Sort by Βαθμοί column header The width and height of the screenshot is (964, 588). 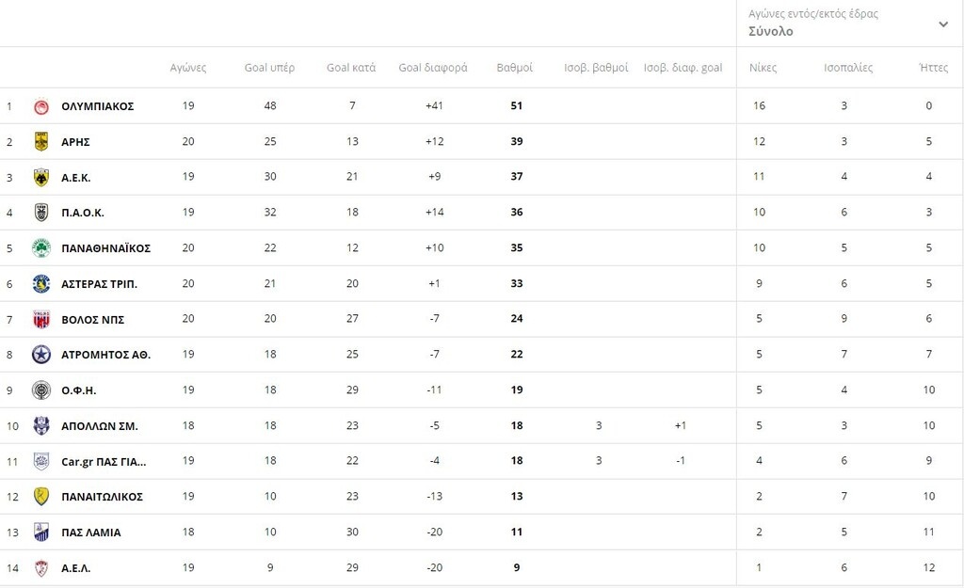[x=515, y=68]
